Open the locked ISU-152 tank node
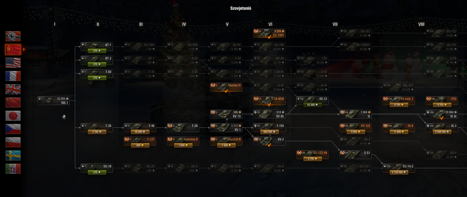 tap(442, 33)
